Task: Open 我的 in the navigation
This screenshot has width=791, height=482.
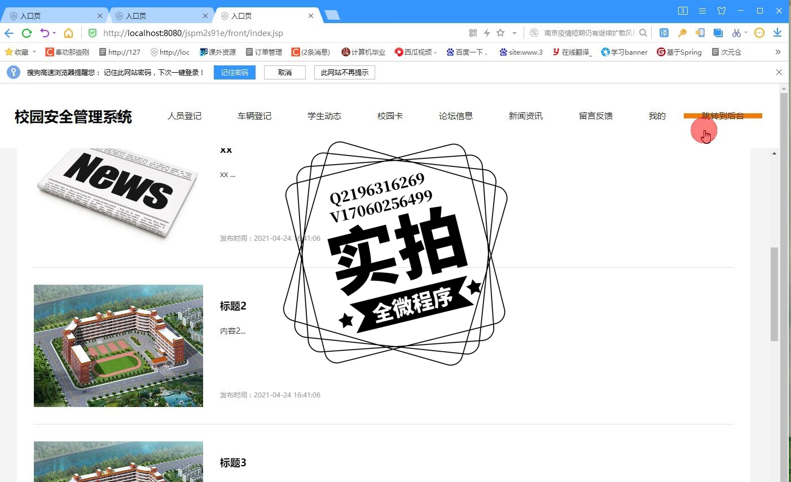Action: (657, 116)
